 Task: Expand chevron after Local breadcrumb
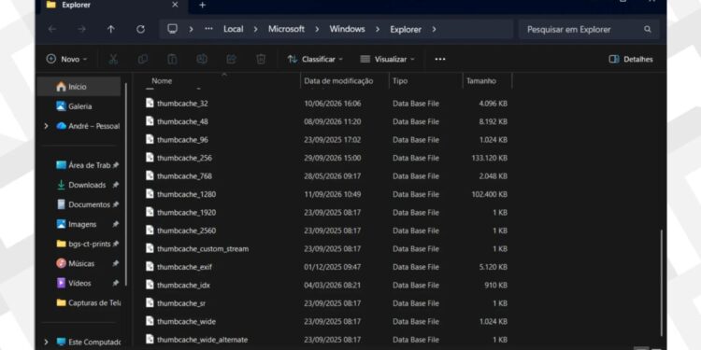click(x=256, y=29)
